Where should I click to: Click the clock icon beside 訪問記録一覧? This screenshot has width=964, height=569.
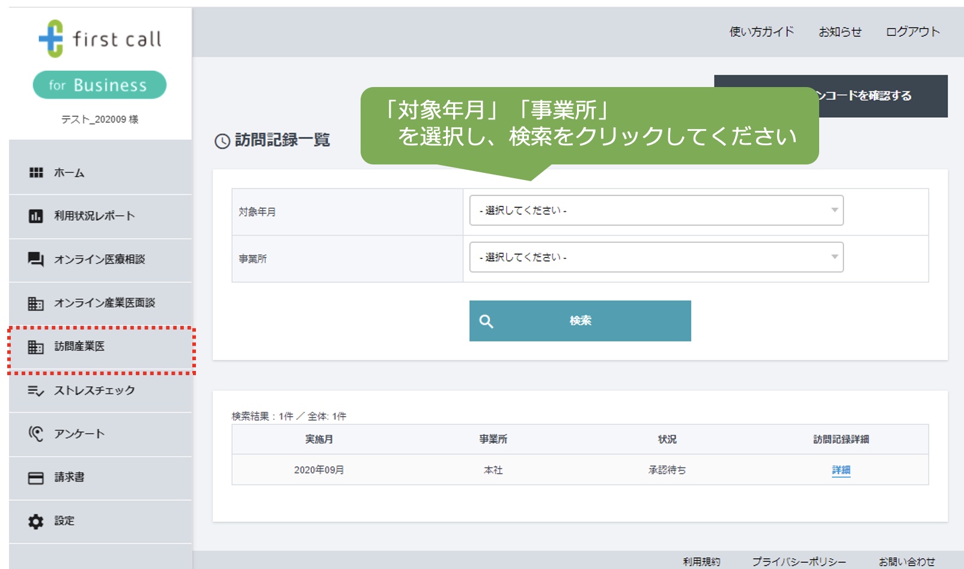(222, 140)
